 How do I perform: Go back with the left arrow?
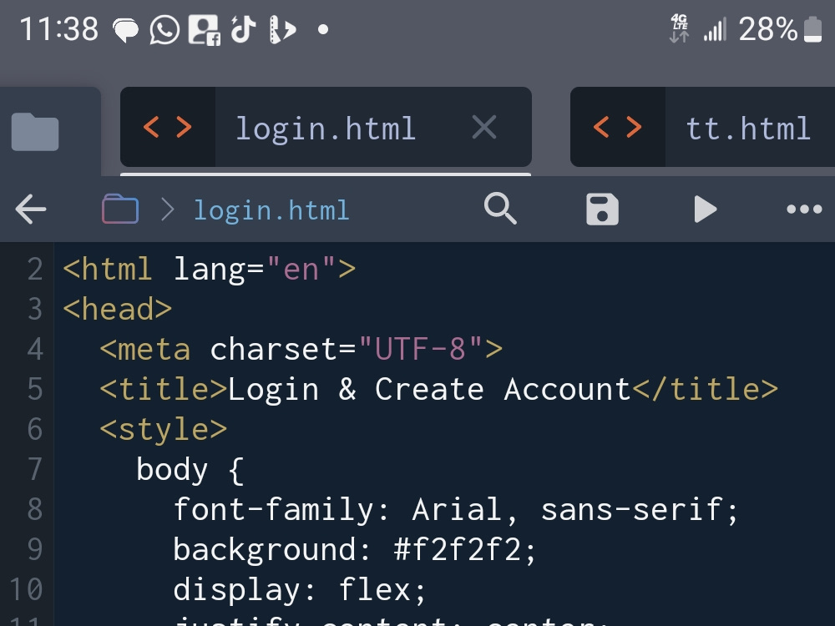coord(31,209)
